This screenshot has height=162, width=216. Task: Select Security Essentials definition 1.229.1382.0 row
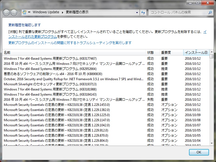(106, 110)
